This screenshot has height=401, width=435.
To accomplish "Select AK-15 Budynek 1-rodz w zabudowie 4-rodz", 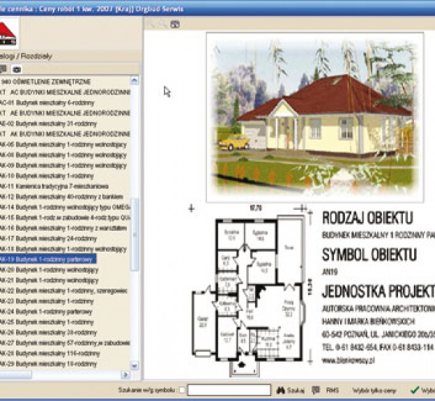I will coord(66,218).
